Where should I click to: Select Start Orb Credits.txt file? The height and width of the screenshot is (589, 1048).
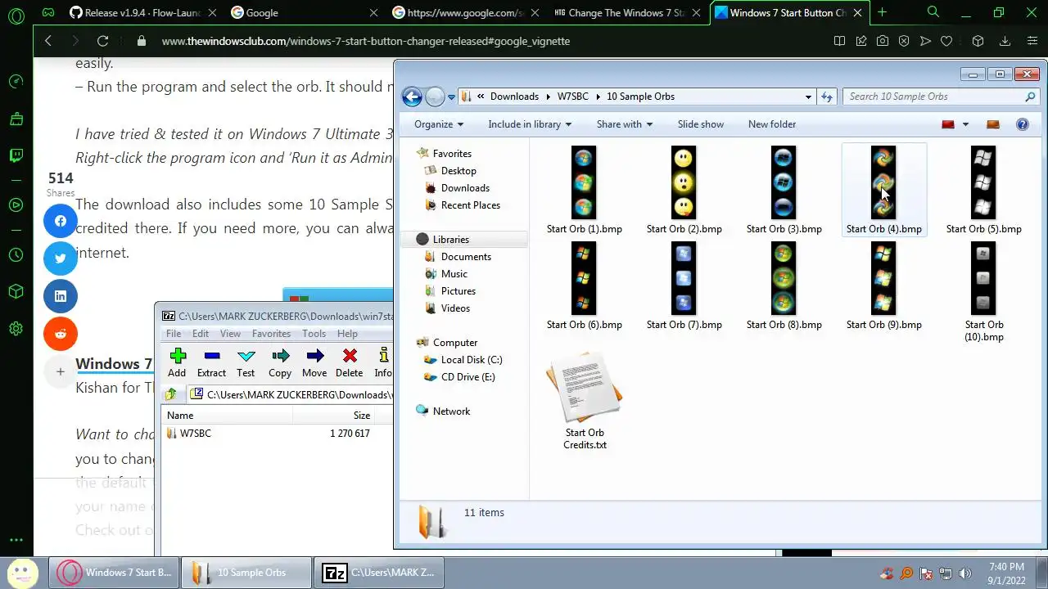[585, 402]
